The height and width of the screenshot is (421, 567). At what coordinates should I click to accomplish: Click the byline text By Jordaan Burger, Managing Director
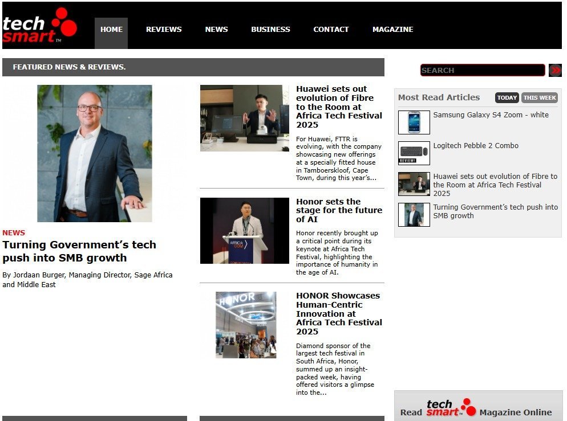(x=87, y=280)
